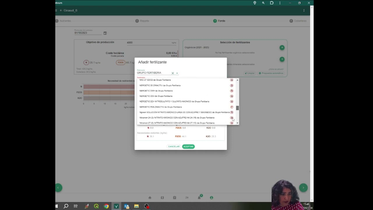This screenshot has width=373, height=210.
Task: Click P badge on NERGETIC P24 ZIMACTIV row
Action: [232, 107]
